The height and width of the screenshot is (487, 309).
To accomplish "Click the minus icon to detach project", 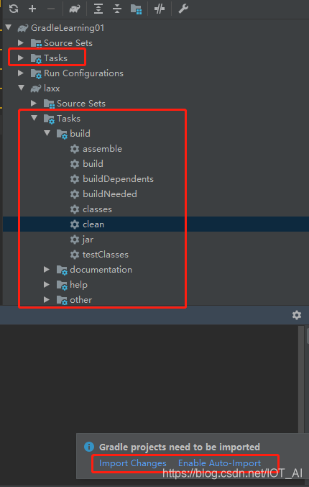I will pyautogui.click(x=51, y=9).
